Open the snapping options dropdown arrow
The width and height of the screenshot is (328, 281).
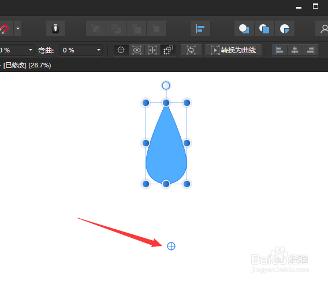(18, 29)
